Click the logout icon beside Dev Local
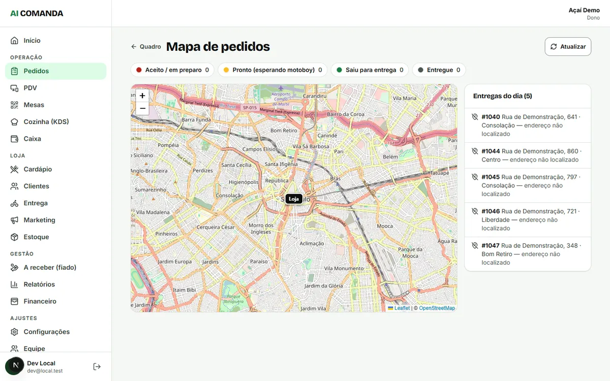 coord(97,366)
